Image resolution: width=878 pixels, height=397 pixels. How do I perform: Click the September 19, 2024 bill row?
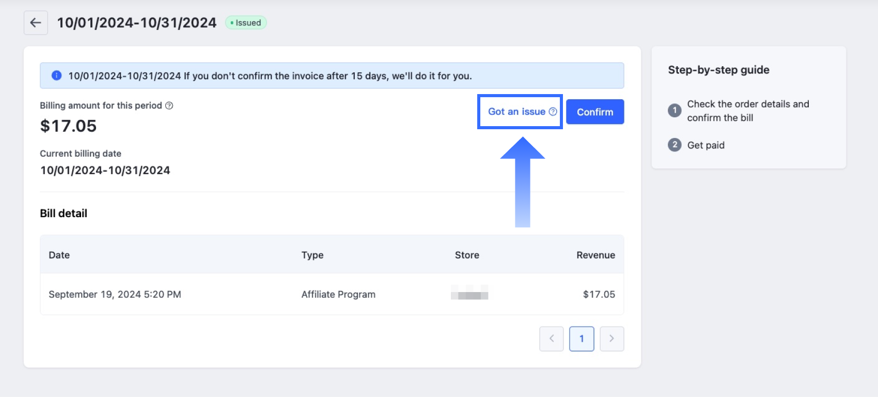(x=115, y=294)
